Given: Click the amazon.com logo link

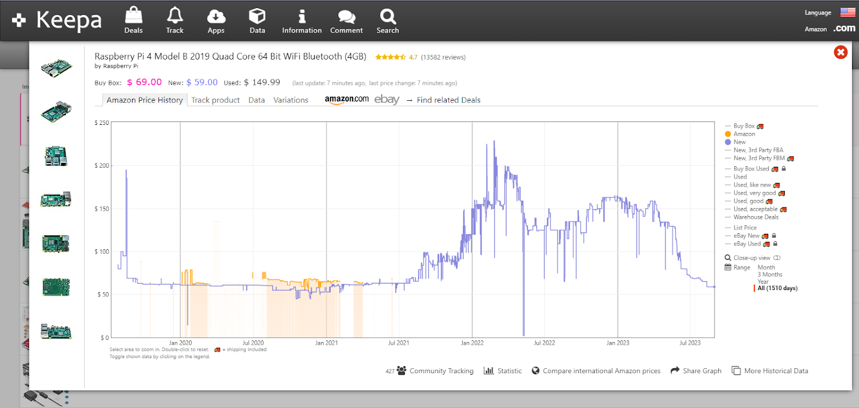Looking at the screenshot, I should coord(347,100).
